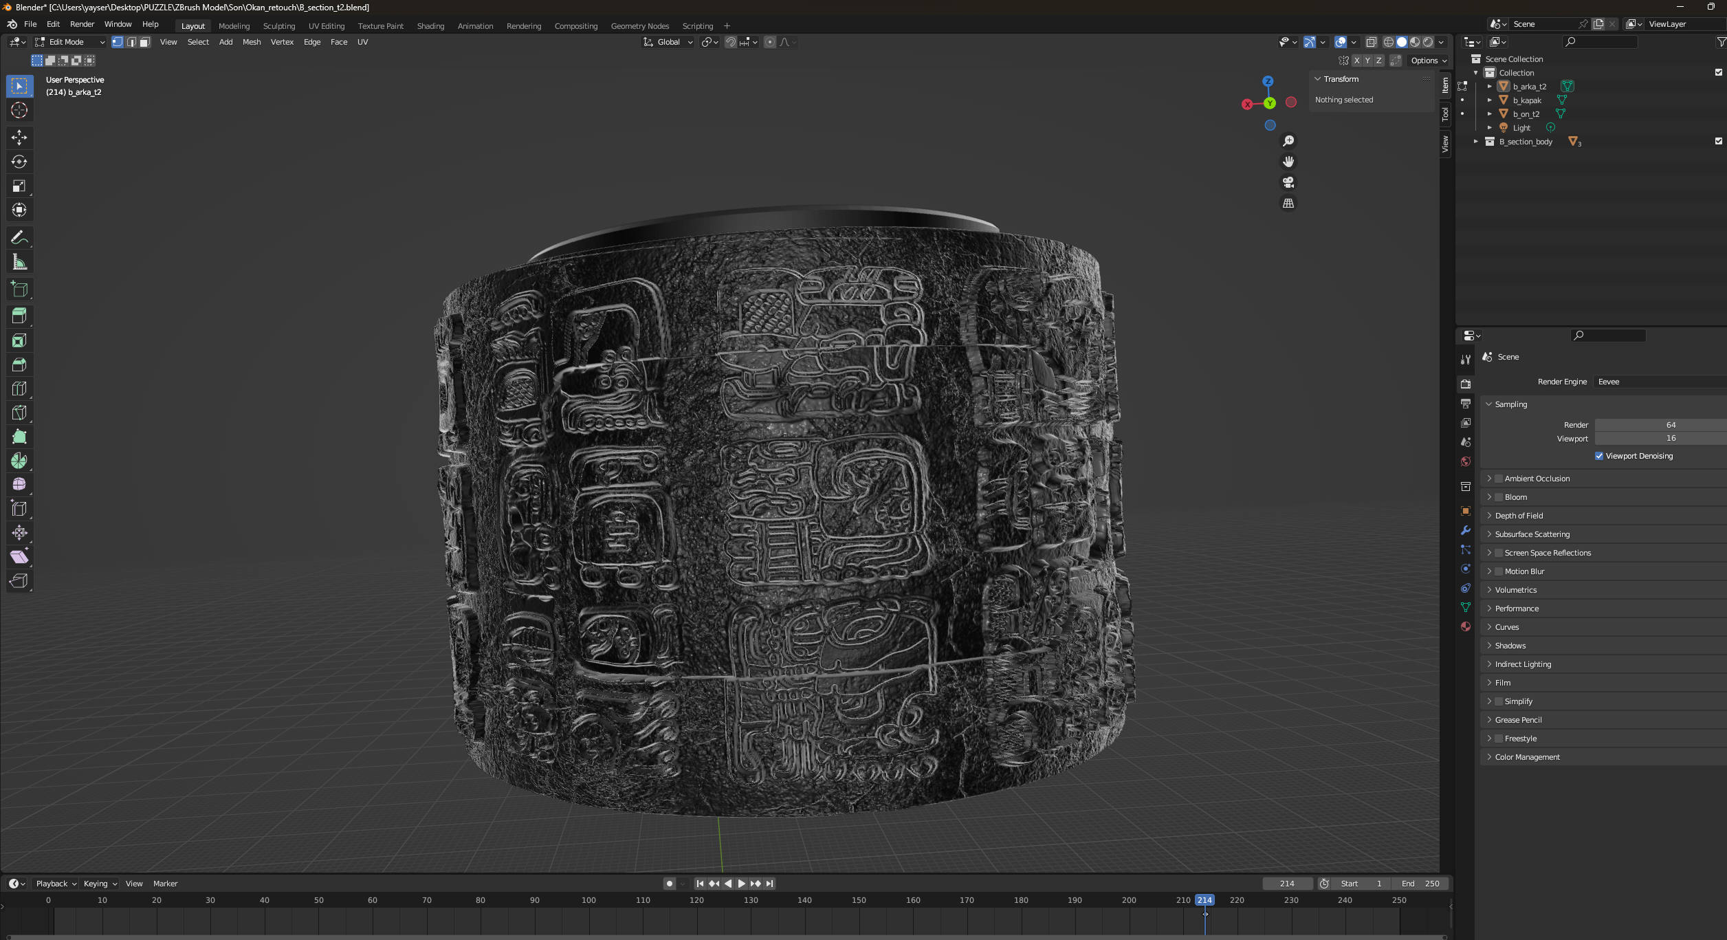
Task: Select the Knife tool
Action: pyautogui.click(x=19, y=413)
